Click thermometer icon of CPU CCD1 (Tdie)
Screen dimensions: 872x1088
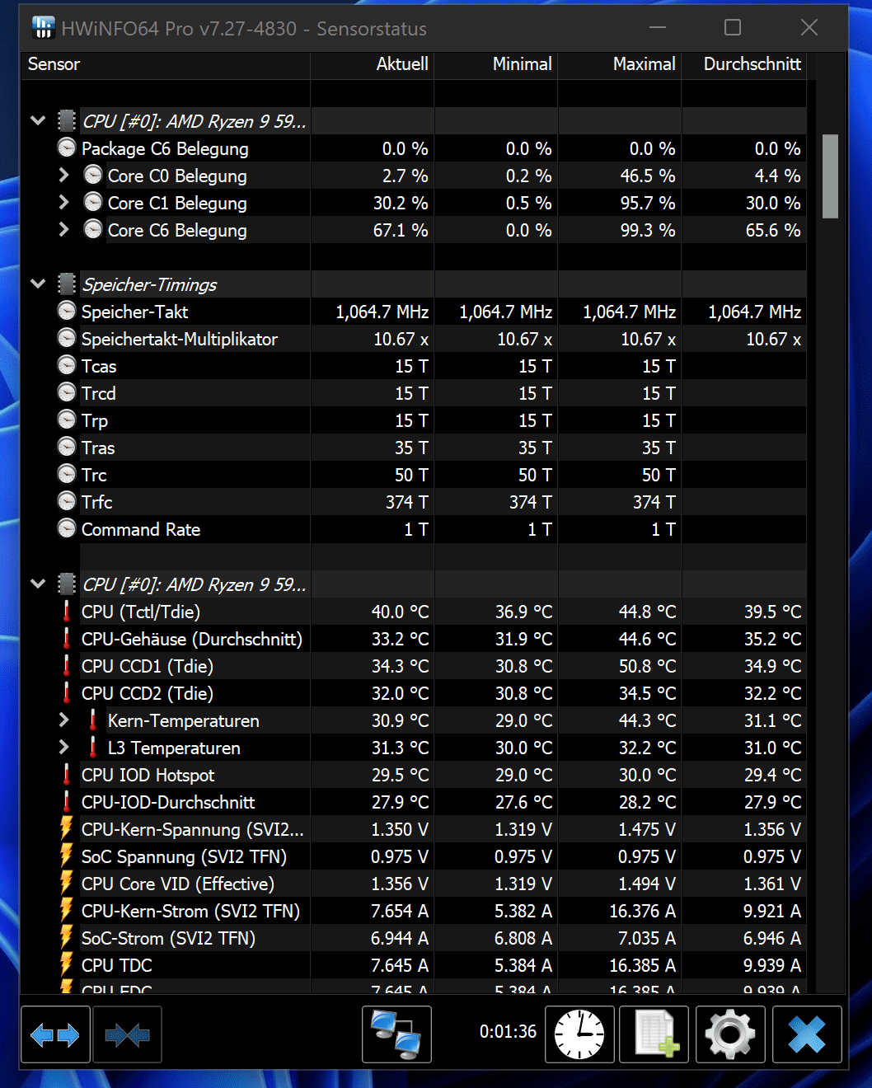(67, 666)
